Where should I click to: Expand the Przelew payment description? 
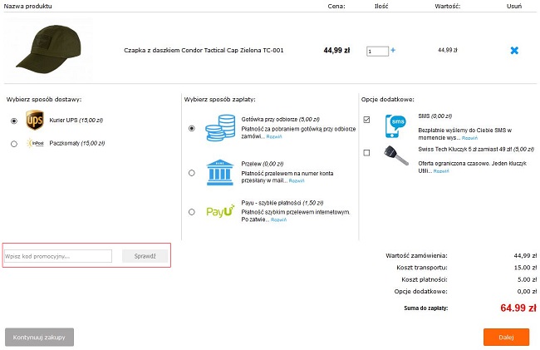click(x=297, y=180)
